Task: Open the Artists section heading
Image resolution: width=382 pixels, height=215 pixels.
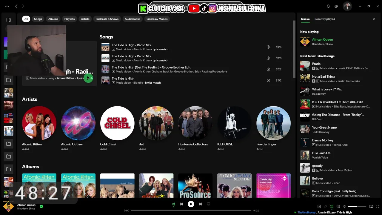Action: (x=30, y=99)
